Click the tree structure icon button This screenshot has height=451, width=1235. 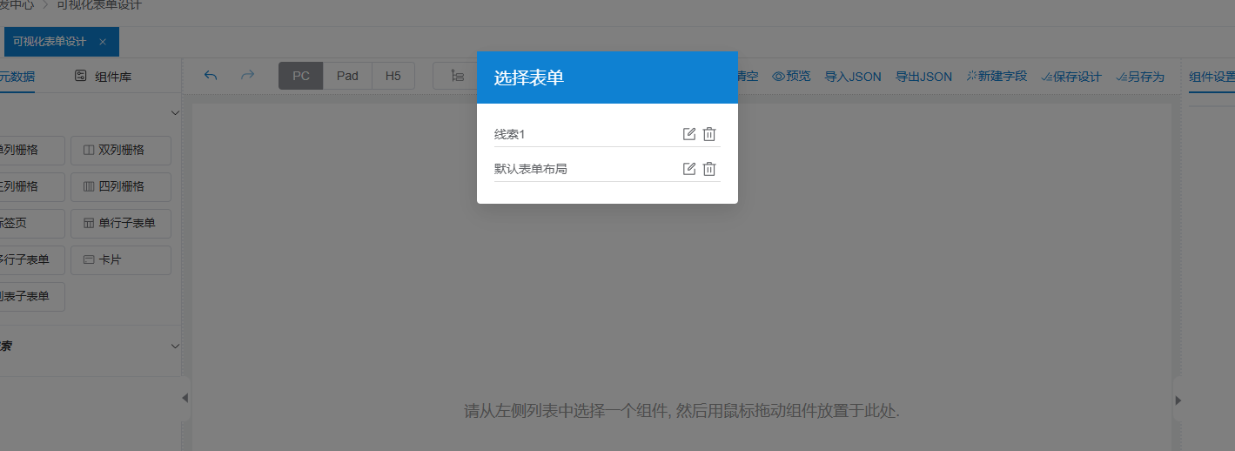coord(456,76)
